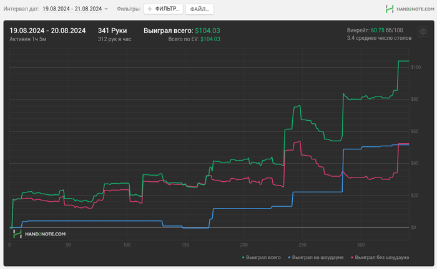Click the 150 hands x-axis label
This screenshot has width=437, height=269.
(x=185, y=245)
